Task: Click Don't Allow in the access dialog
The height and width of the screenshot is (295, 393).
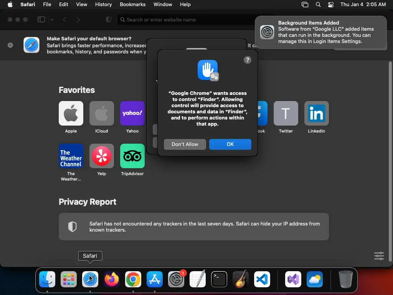Action: [185, 144]
